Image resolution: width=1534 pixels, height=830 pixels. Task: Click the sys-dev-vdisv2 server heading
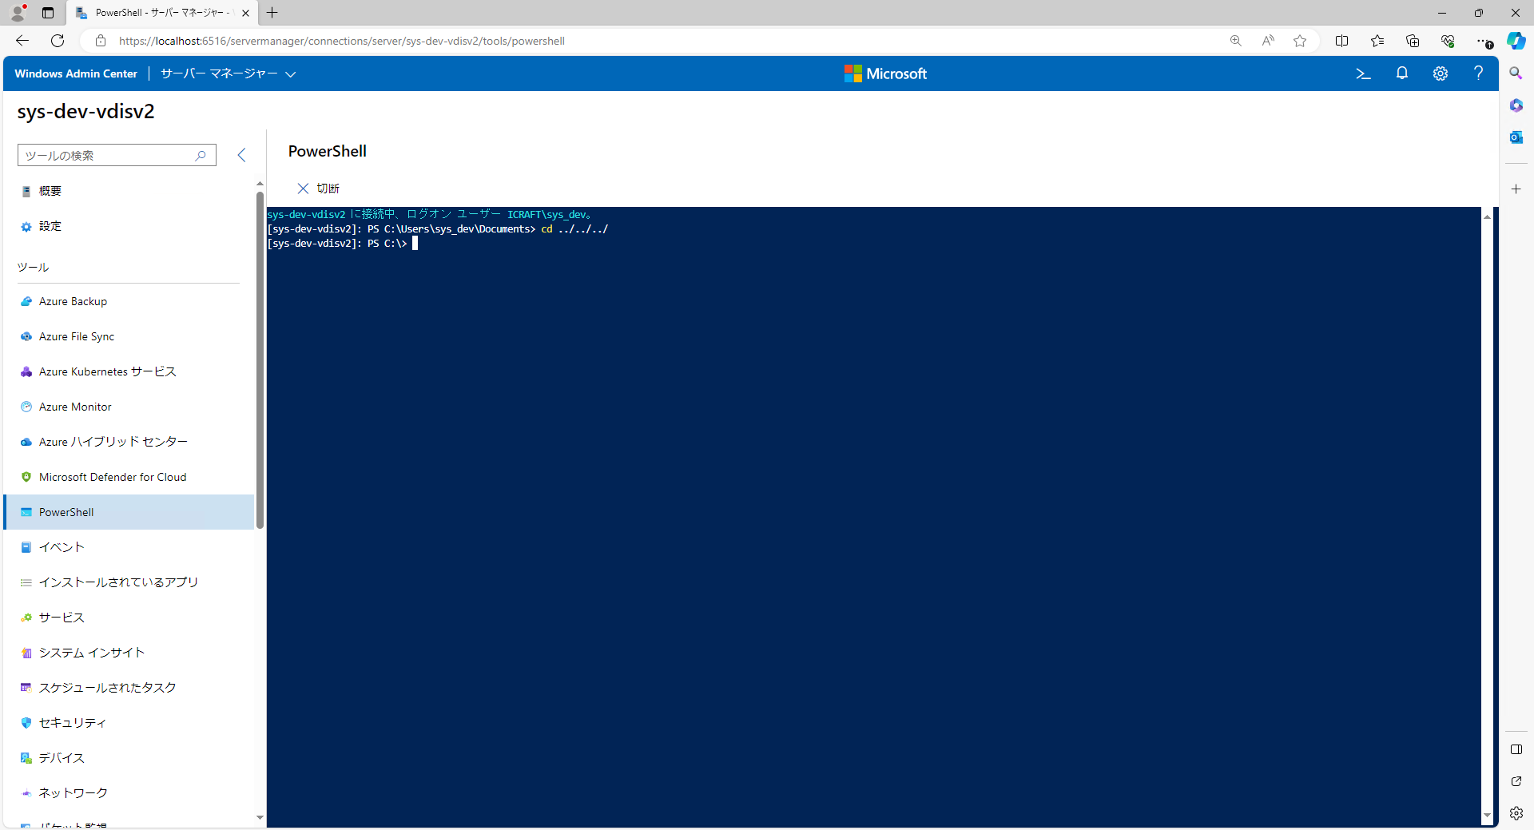[86, 111]
